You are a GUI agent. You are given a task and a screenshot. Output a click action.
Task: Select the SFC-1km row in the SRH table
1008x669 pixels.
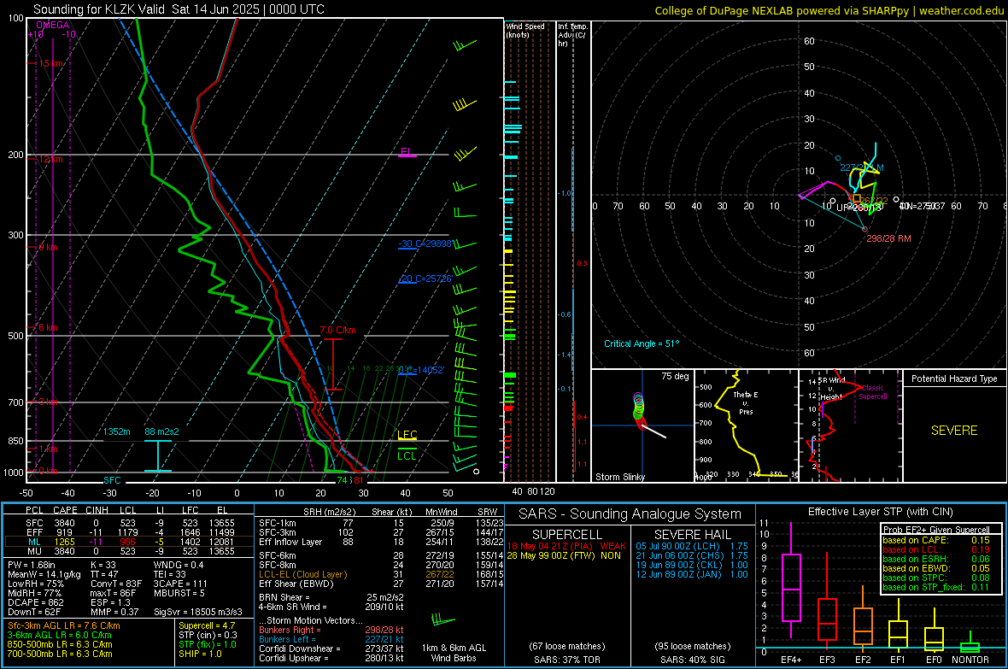tap(381, 523)
